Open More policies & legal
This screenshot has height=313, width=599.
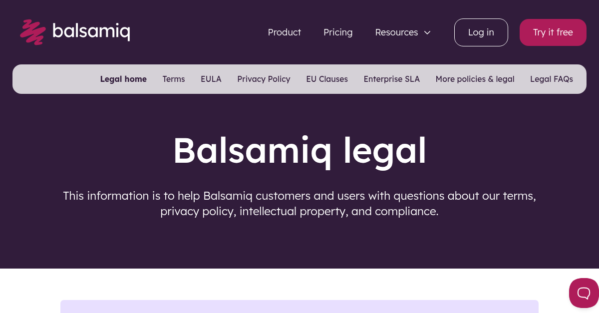475,79
